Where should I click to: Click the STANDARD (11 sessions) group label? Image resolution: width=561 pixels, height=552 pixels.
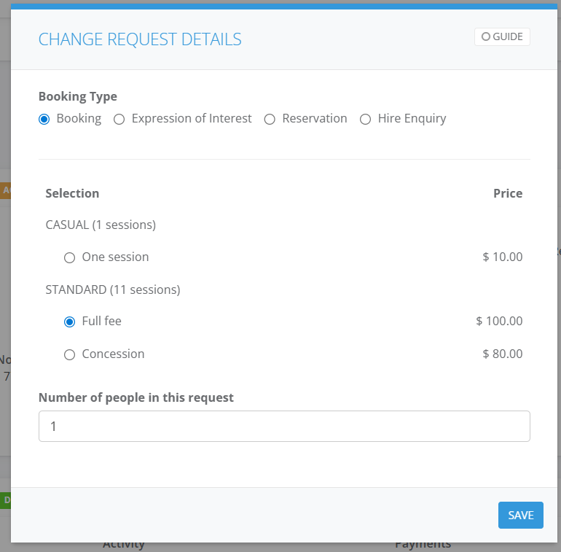112,289
